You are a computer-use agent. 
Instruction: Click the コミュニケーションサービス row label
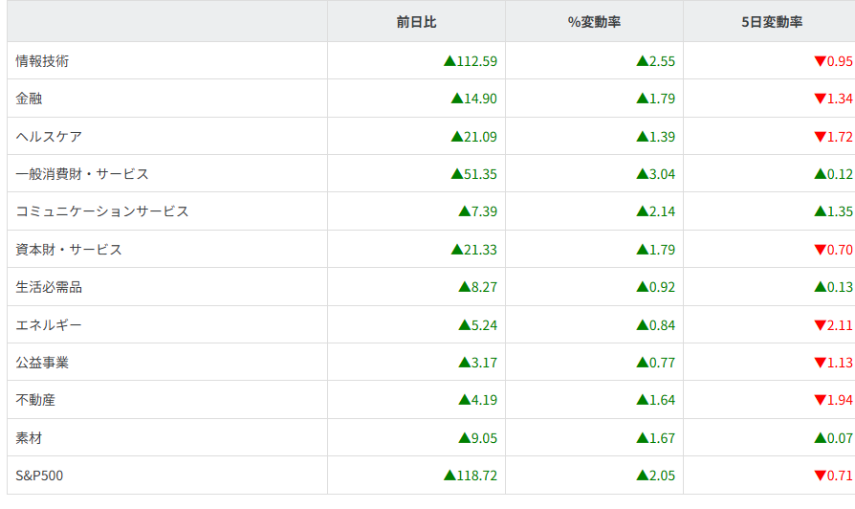[102, 211]
